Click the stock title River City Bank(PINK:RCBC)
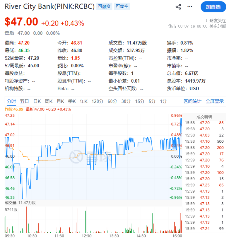 pos(50,7)
